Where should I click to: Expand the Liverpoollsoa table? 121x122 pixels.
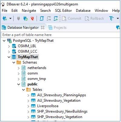[28, 106]
